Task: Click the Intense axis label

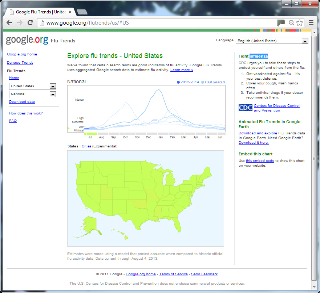Action: click(79, 100)
